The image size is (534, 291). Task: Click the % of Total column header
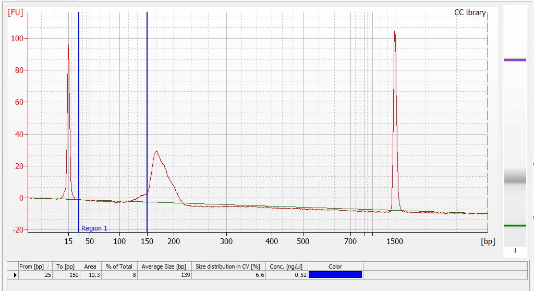pos(119,266)
